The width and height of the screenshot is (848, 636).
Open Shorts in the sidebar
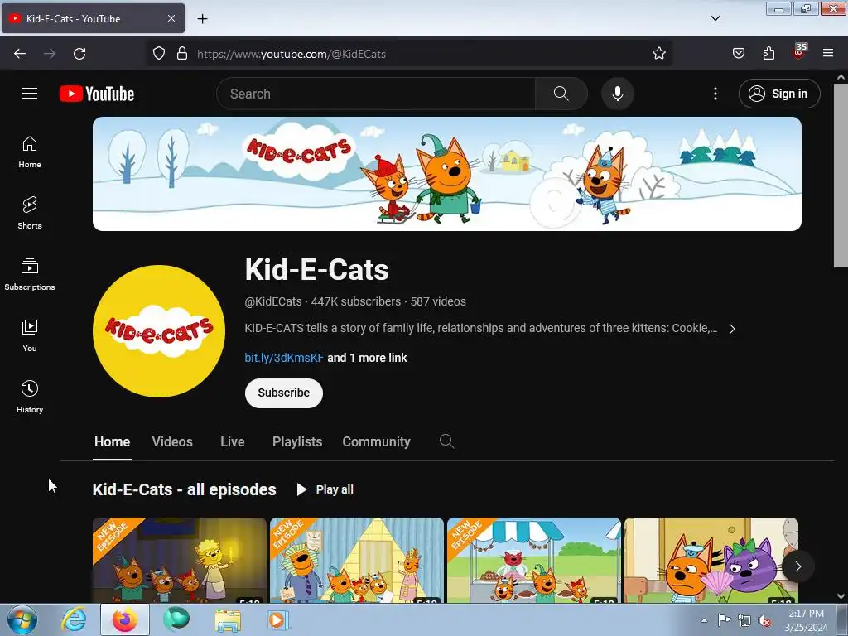click(x=30, y=213)
